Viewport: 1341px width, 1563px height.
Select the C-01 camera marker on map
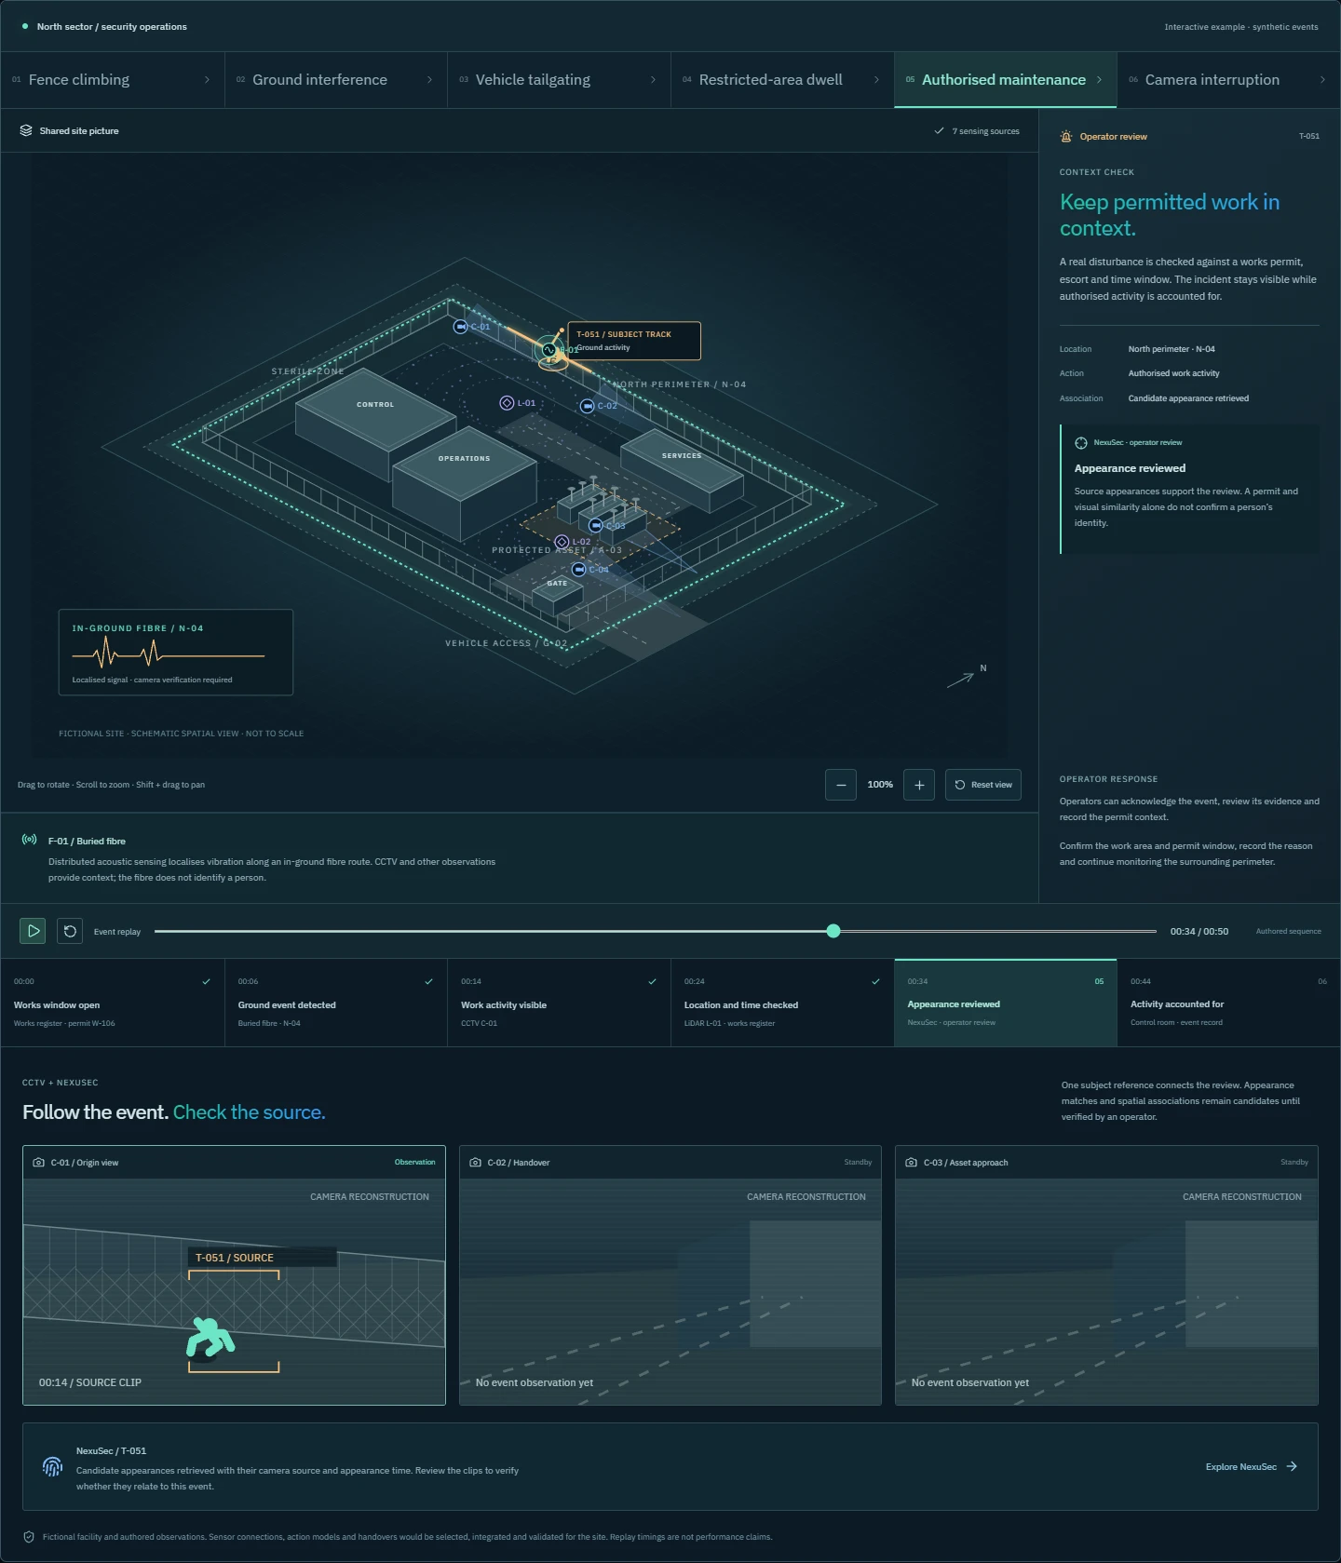460,327
